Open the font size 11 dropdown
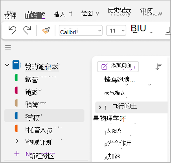 click(116, 31)
